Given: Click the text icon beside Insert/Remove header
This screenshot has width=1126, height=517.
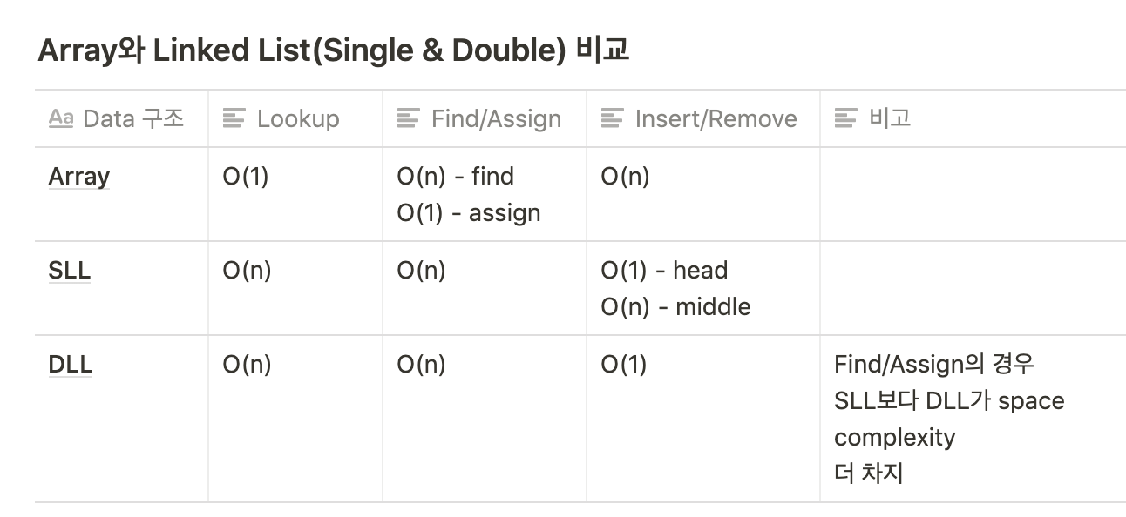Looking at the screenshot, I should pos(612,118).
